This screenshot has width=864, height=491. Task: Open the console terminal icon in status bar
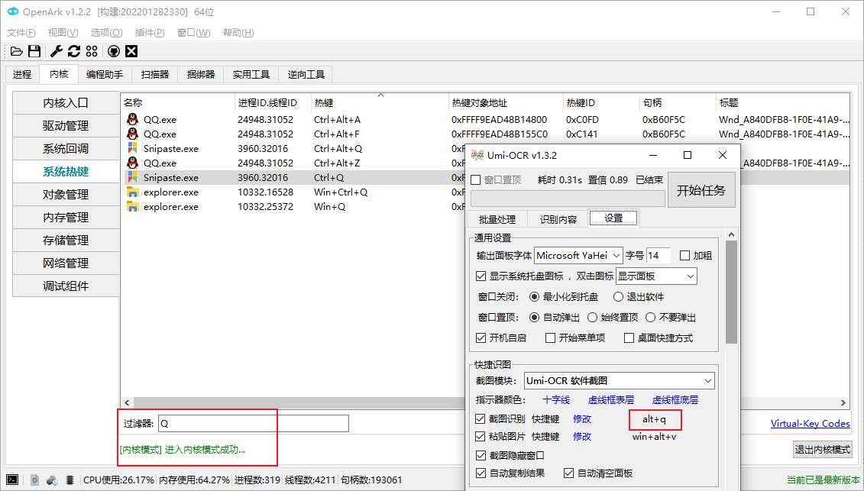(12, 480)
